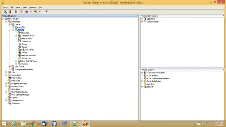Screen dimensions: 226x127
Task: Open Google Chrome from taskbar
Action: [x=34, y=124]
